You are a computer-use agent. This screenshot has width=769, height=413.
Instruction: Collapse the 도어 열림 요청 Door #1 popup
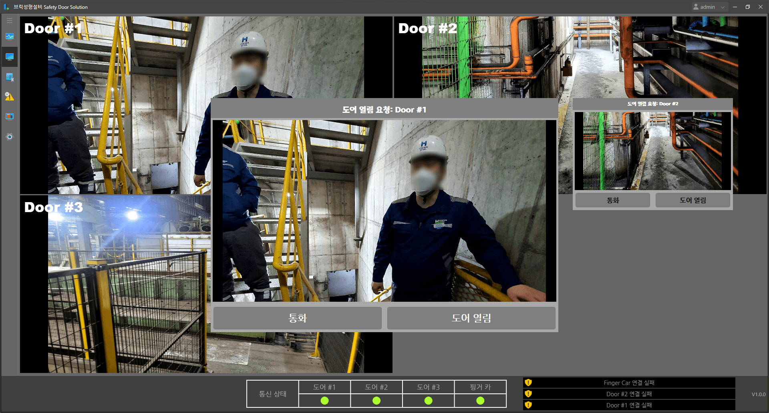(384, 110)
